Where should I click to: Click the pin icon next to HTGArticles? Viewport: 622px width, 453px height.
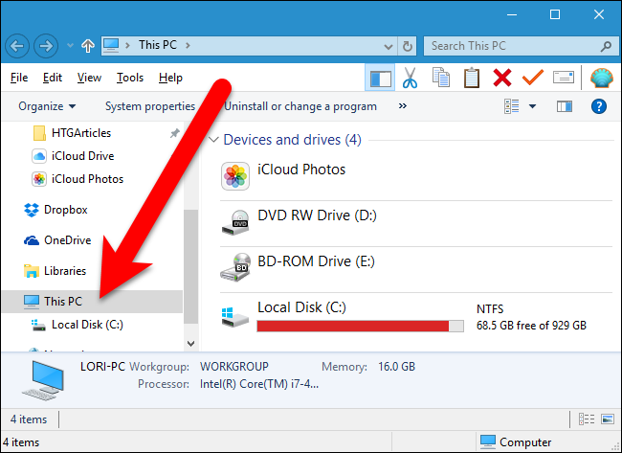coord(174,133)
